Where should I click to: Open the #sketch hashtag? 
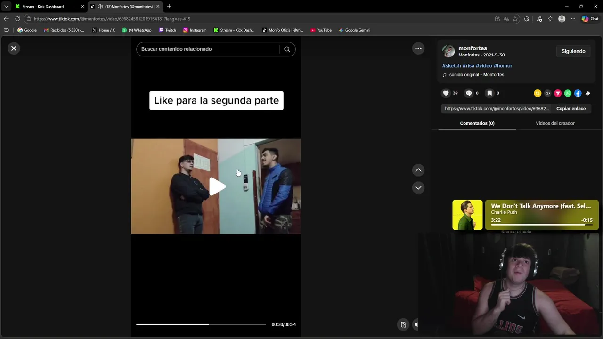point(451,66)
